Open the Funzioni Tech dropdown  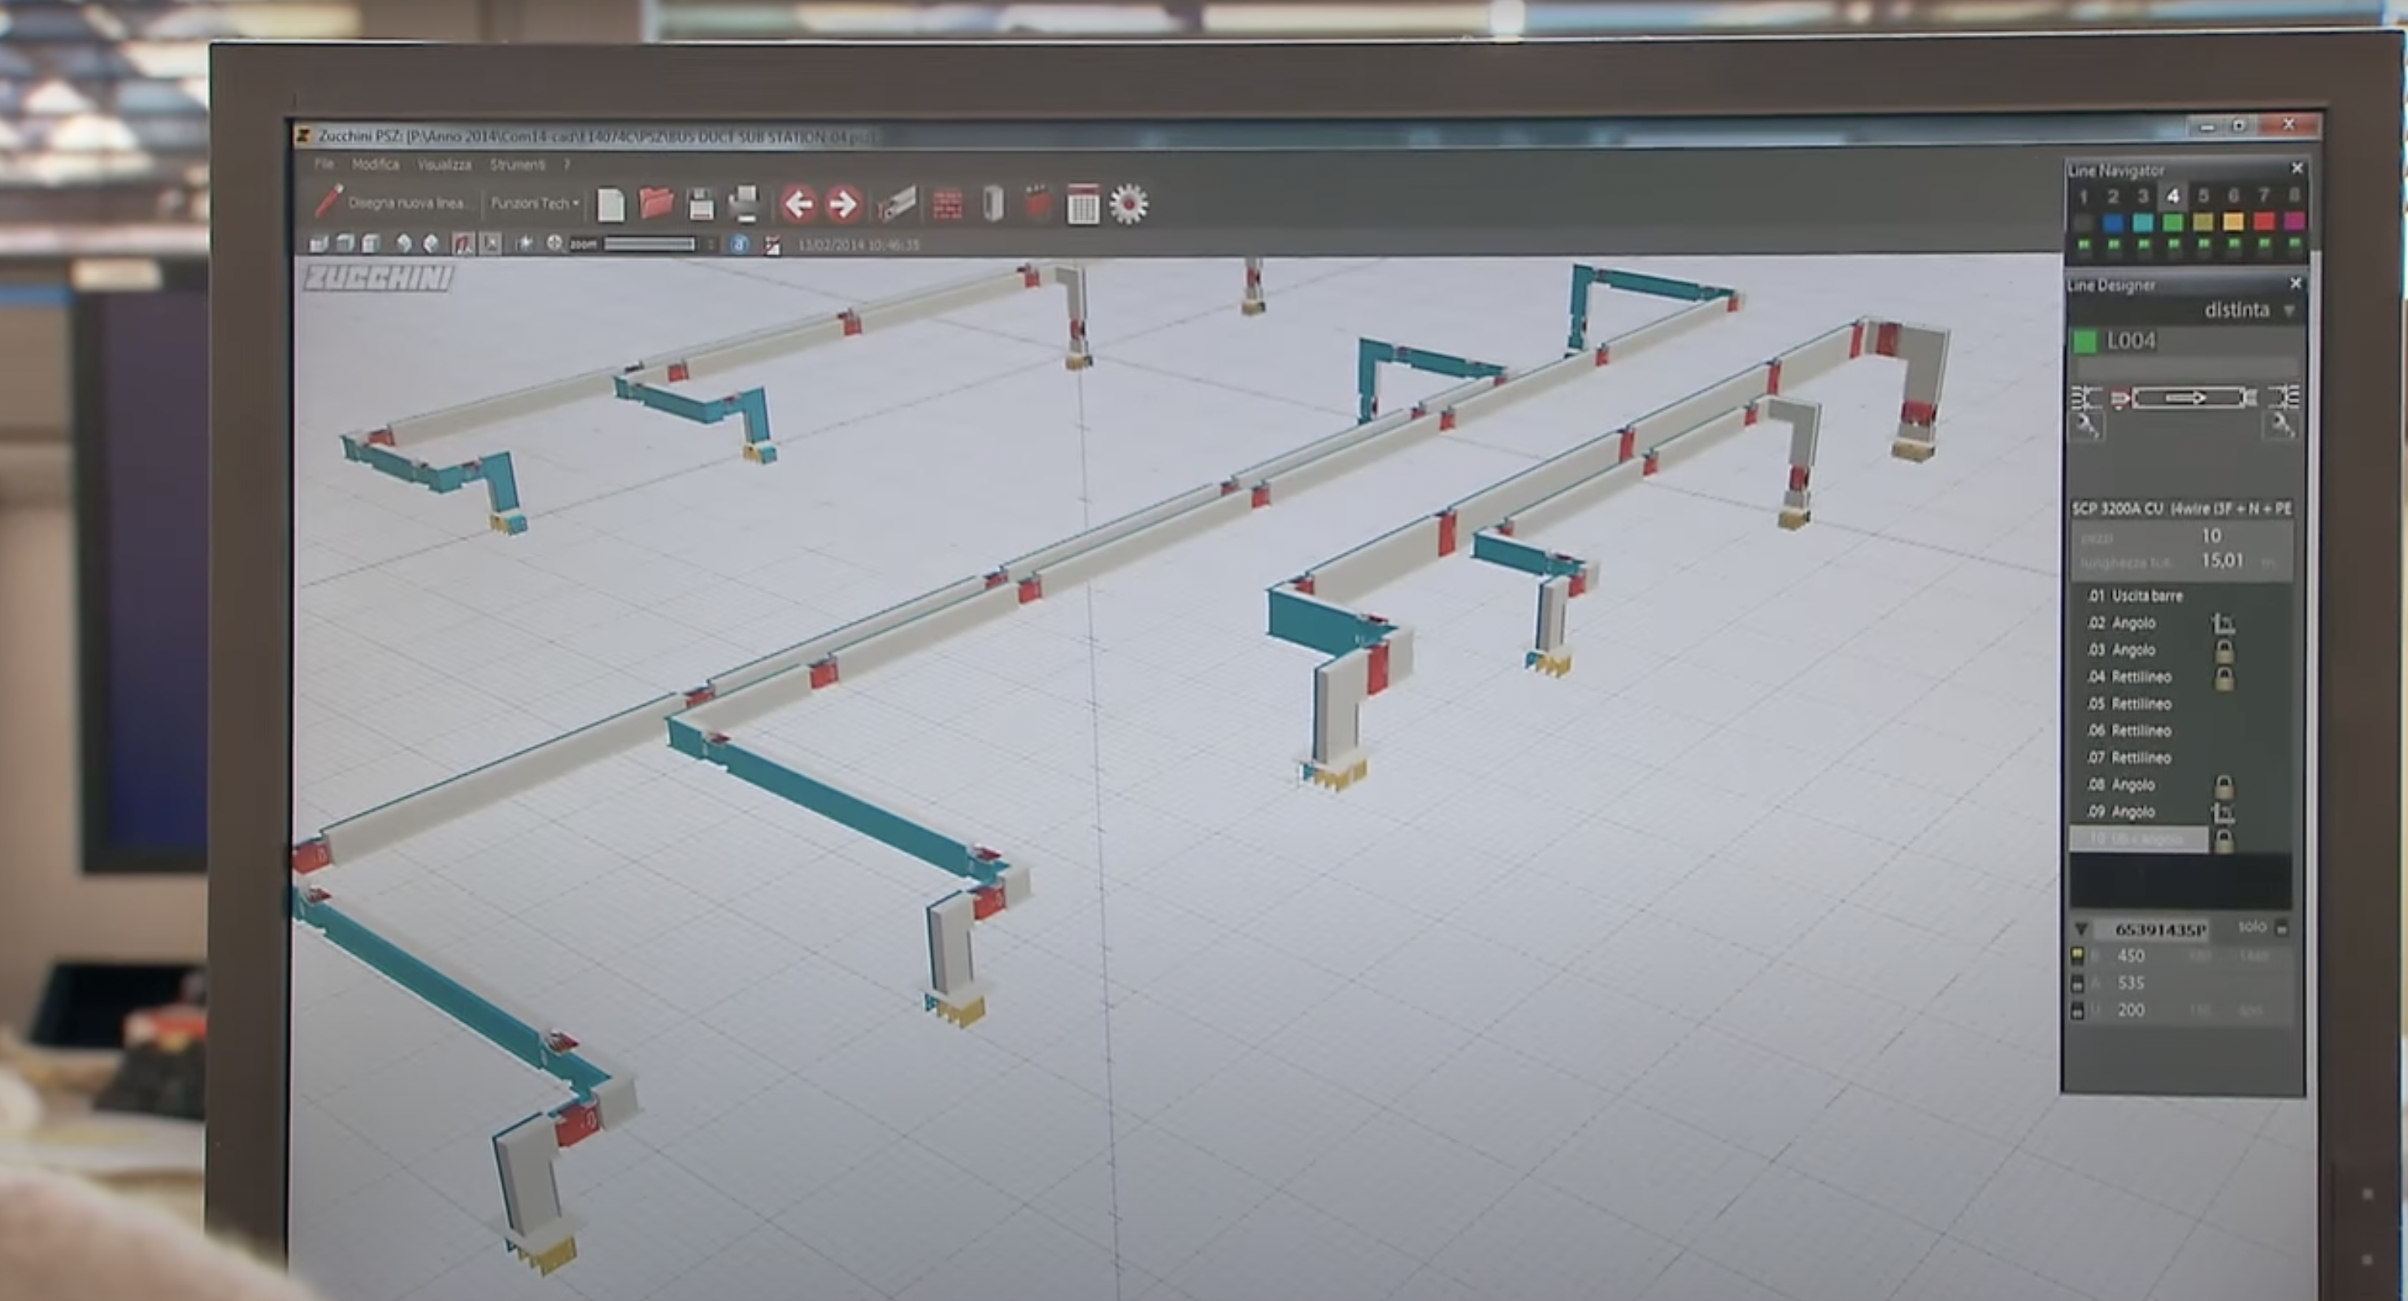[535, 203]
